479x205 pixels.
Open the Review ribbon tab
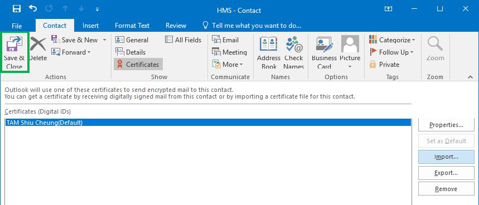tap(176, 26)
